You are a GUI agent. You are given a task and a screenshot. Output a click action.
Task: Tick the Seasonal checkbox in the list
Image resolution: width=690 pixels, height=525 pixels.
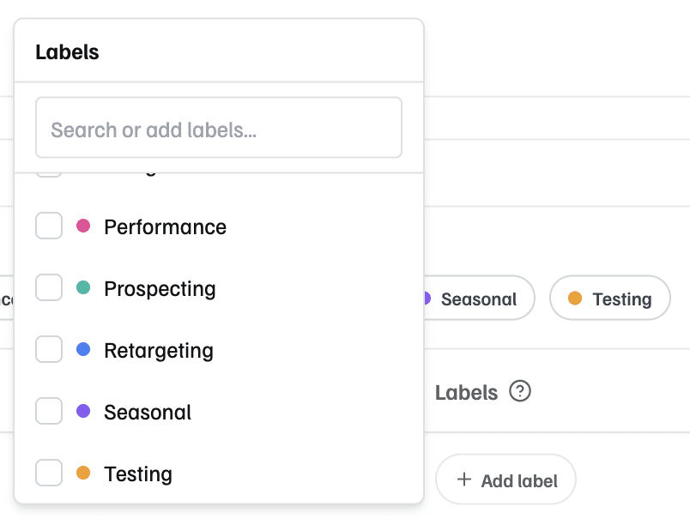[49, 412]
